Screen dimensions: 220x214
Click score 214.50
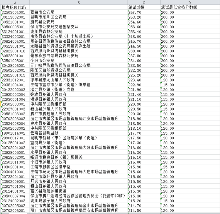[x=144, y=210]
